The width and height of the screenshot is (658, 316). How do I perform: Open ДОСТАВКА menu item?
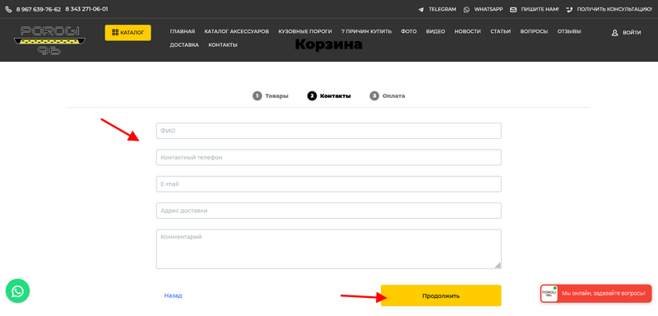184,45
